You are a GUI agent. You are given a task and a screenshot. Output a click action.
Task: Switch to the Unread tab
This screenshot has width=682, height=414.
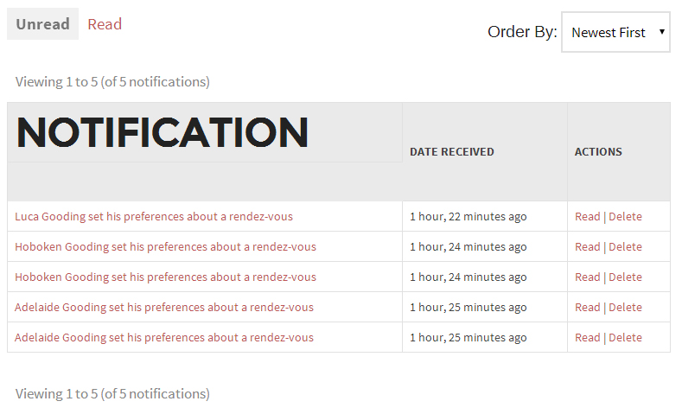(42, 24)
